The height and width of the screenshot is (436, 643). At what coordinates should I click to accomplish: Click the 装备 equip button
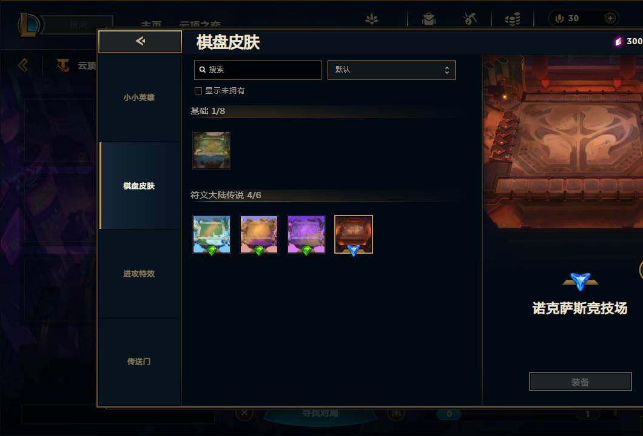580,381
